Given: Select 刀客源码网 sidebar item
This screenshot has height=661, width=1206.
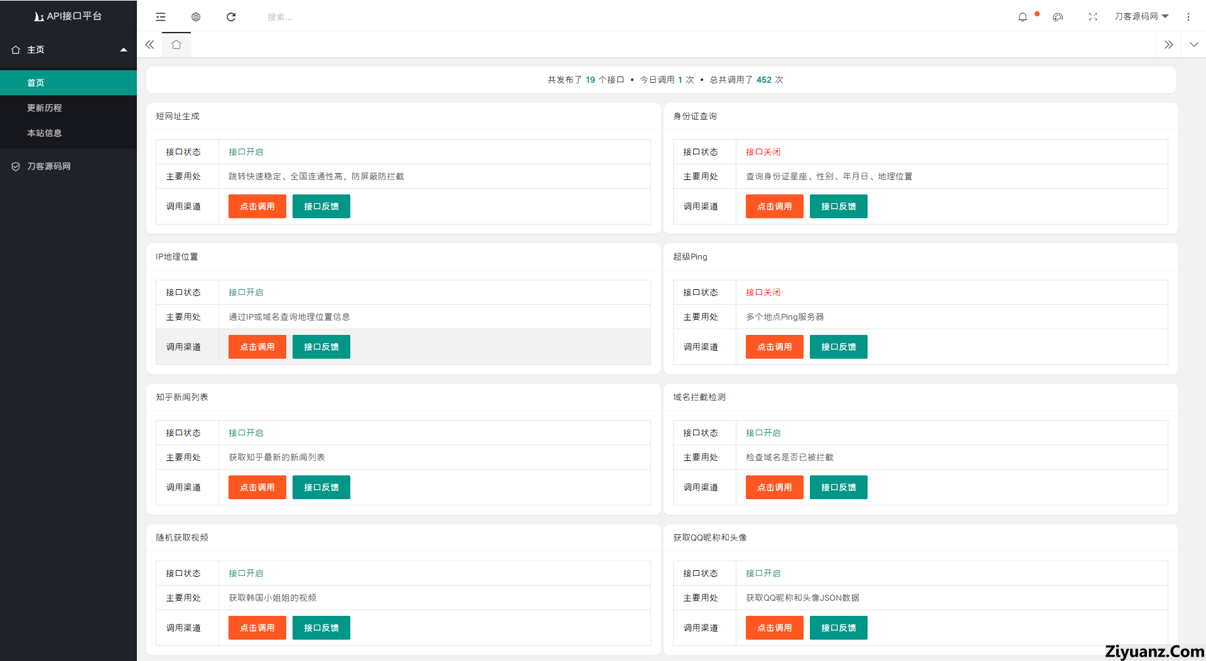Looking at the screenshot, I should click(48, 166).
